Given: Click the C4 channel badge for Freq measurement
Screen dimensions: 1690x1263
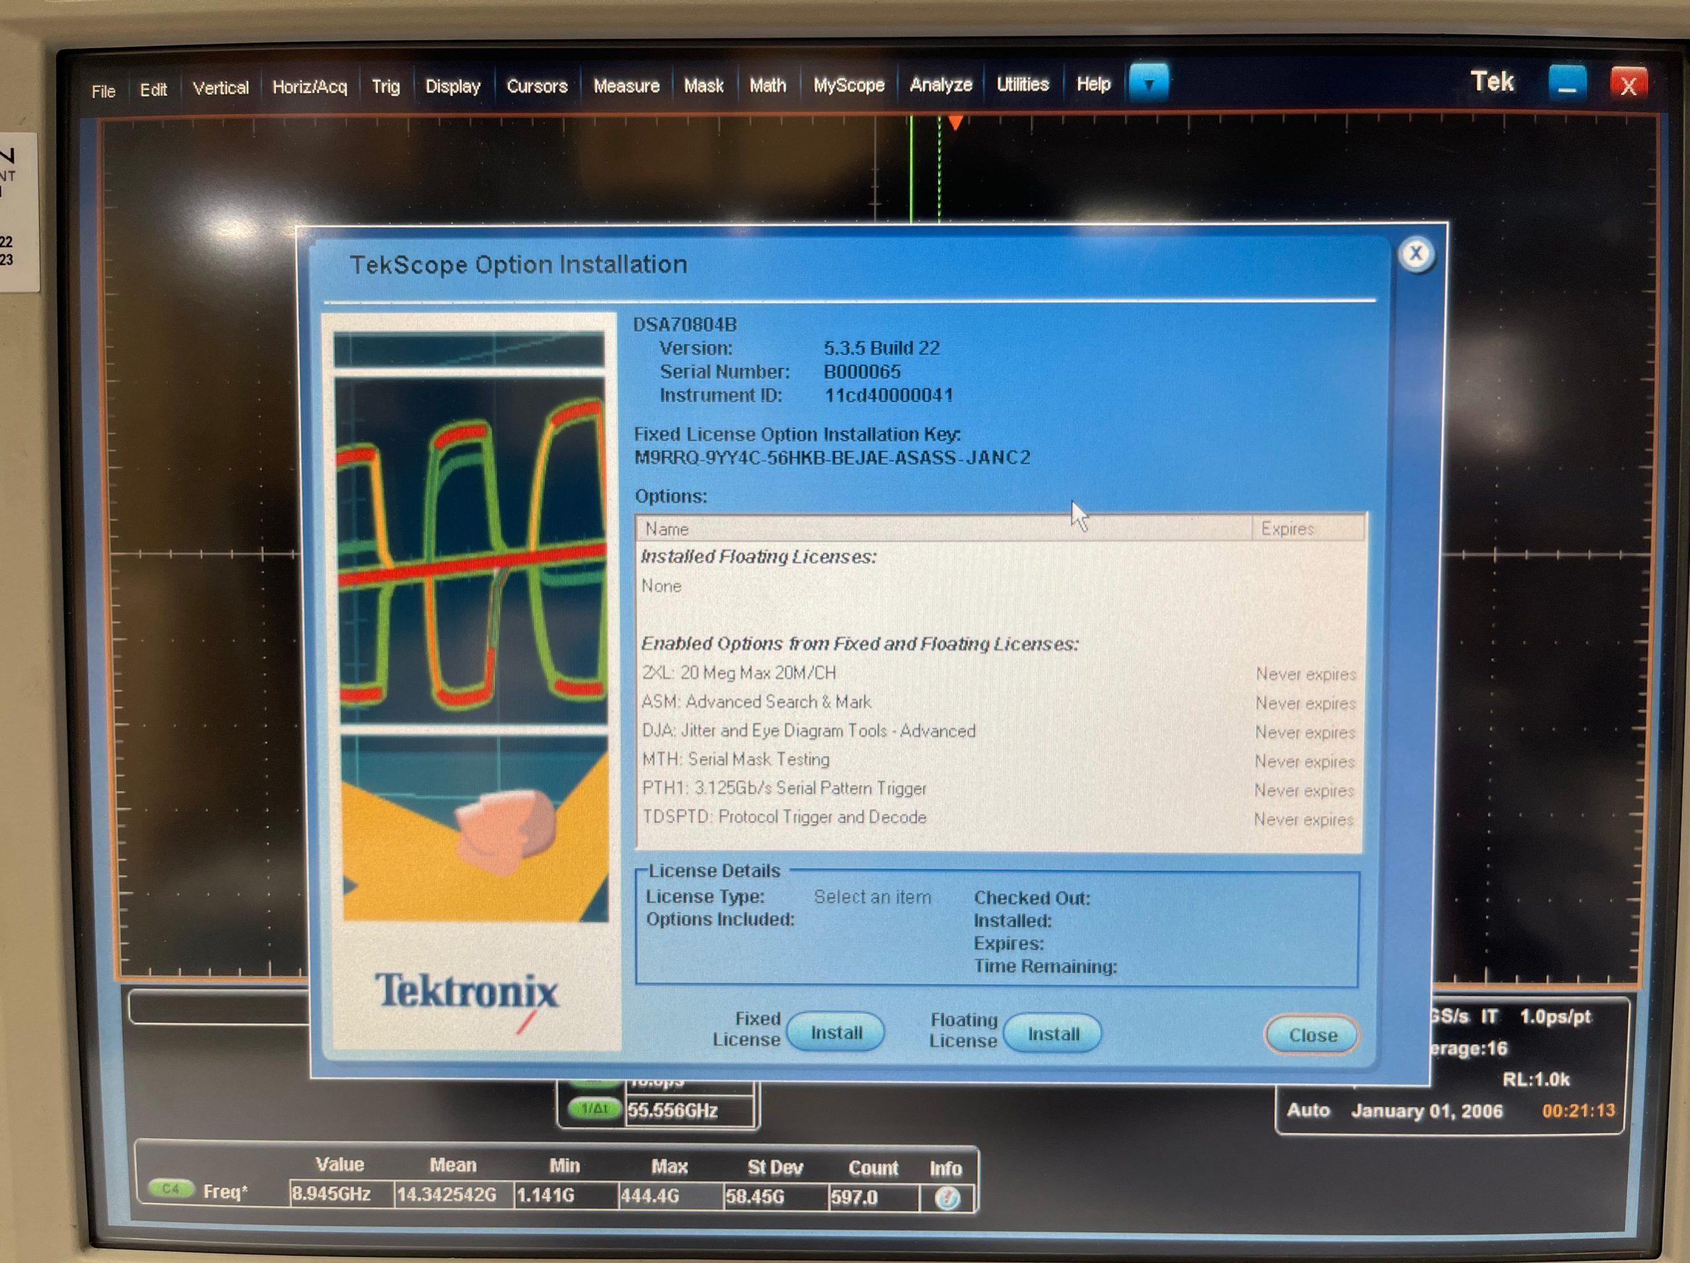Looking at the screenshot, I should 170,1189.
